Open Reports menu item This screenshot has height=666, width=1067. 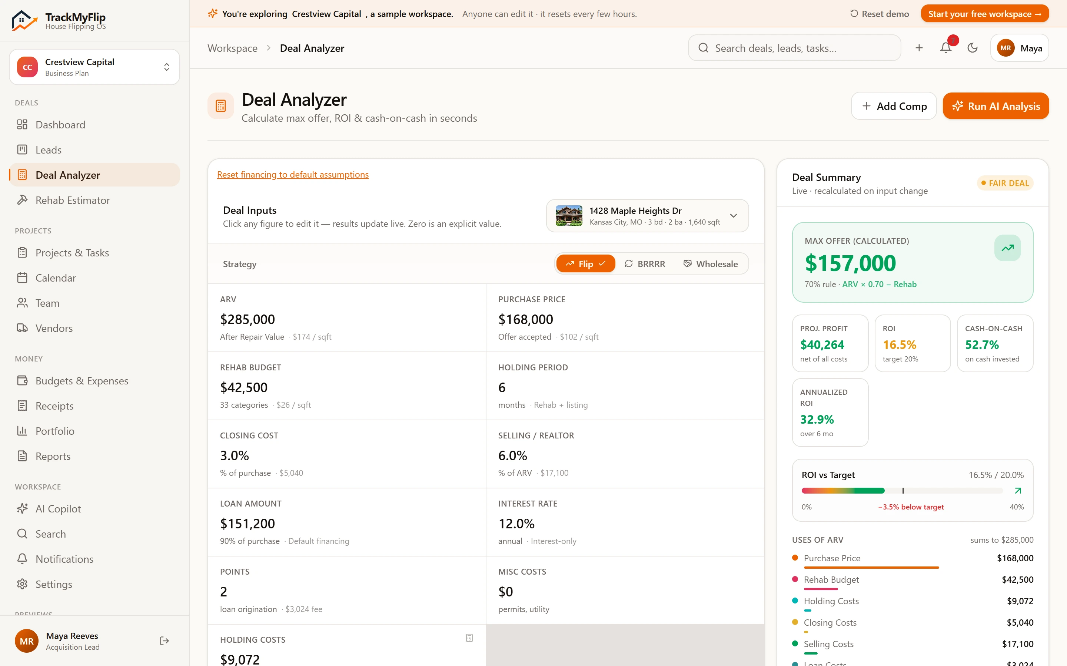(x=94, y=456)
